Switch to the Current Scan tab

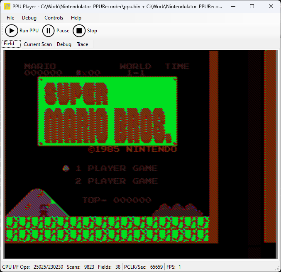point(38,44)
